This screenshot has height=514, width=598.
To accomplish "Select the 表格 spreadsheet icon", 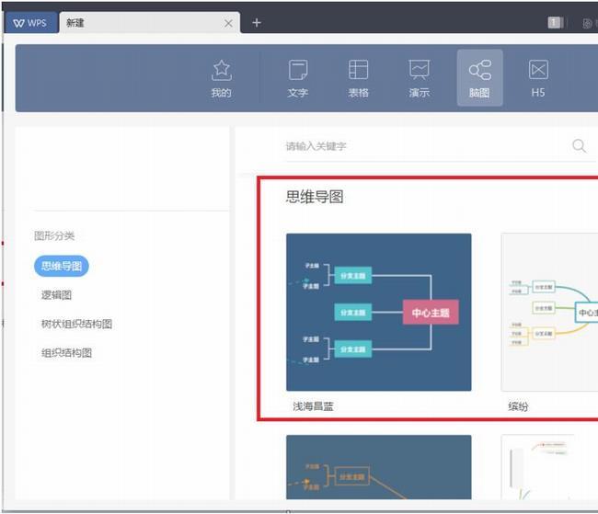I will tap(359, 78).
